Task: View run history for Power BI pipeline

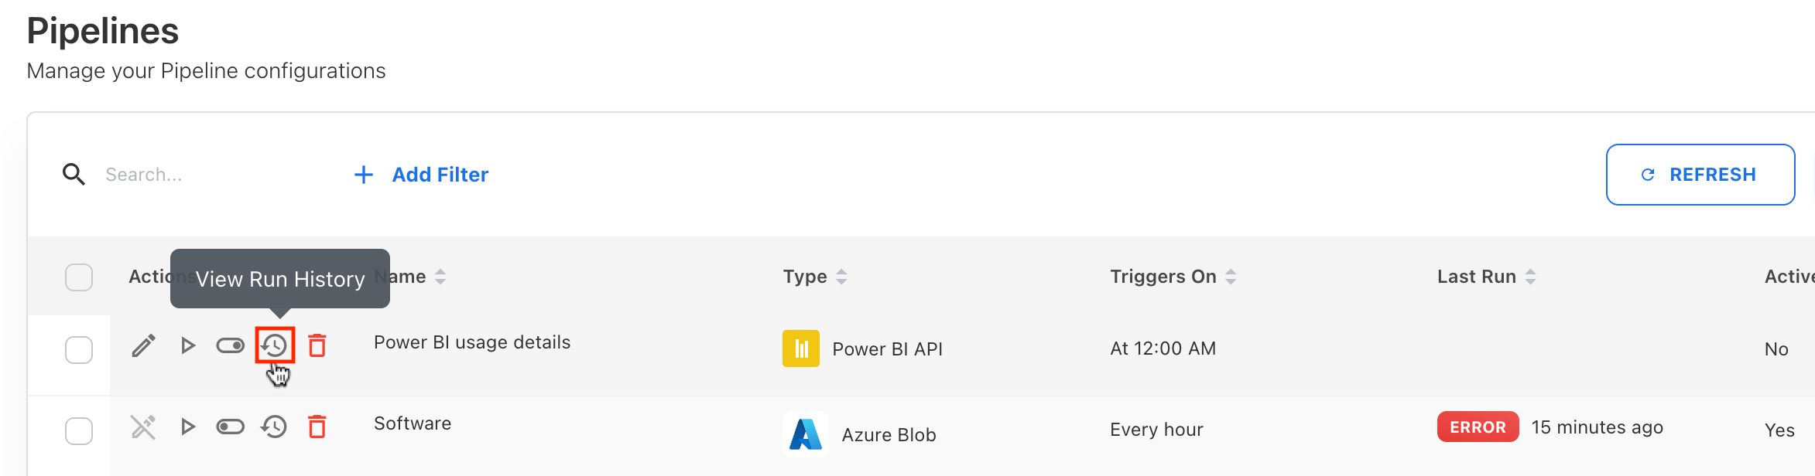Action: tap(275, 345)
